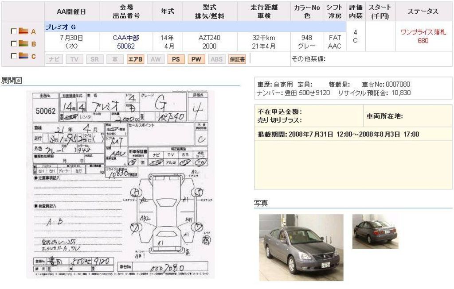Tick the folder B checkbox
Image resolution: width=454 pixels, height=289 pixels.
click(x=14, y=44)
